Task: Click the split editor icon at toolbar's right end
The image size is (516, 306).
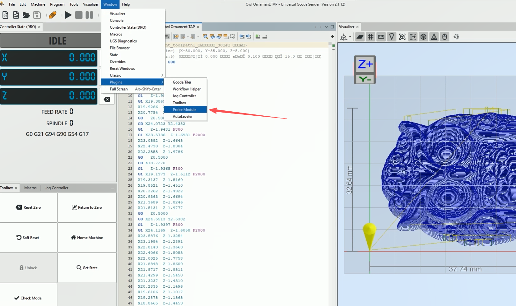Action: click(332, 36)
